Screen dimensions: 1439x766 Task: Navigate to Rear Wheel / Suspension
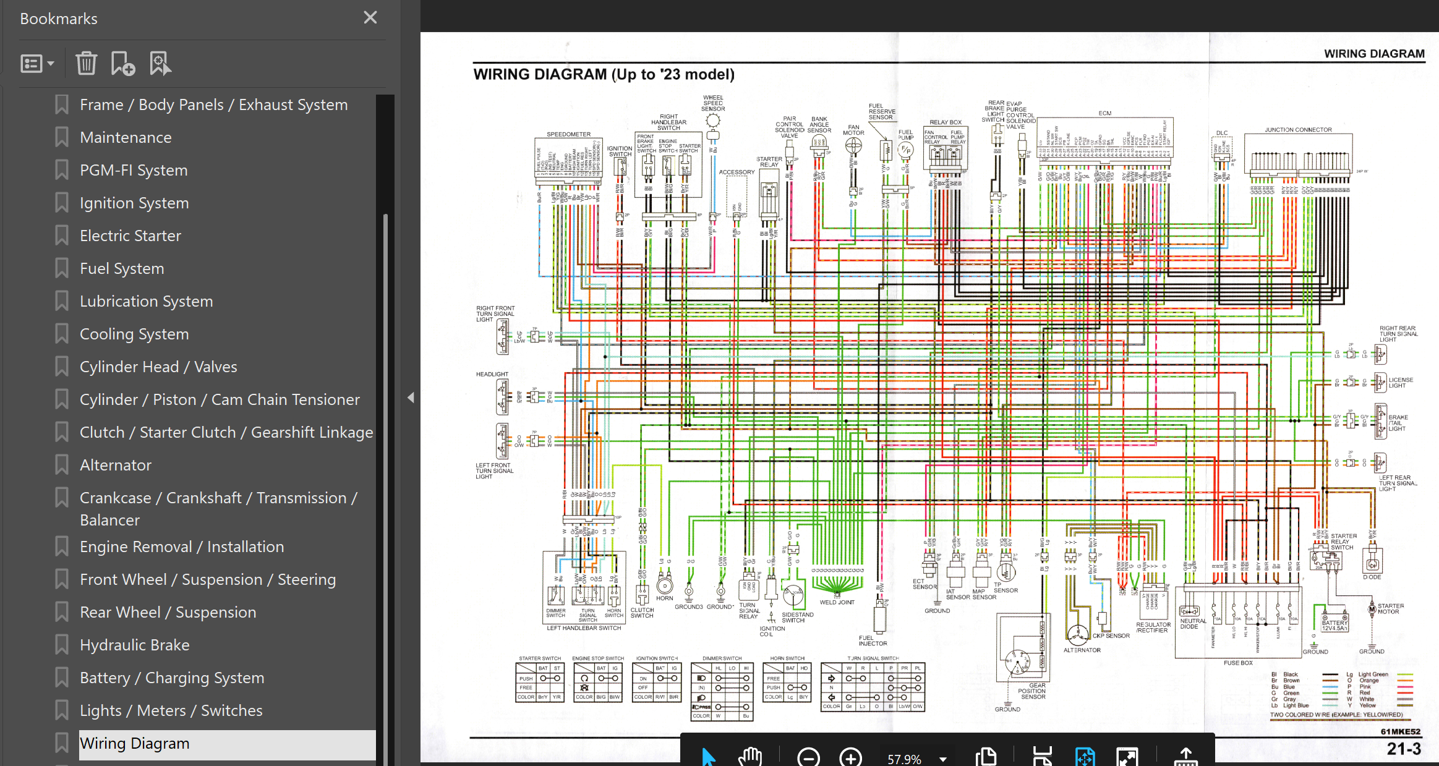click(168, 612)
